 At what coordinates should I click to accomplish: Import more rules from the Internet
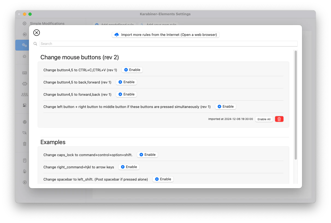(x=165, y=35)
